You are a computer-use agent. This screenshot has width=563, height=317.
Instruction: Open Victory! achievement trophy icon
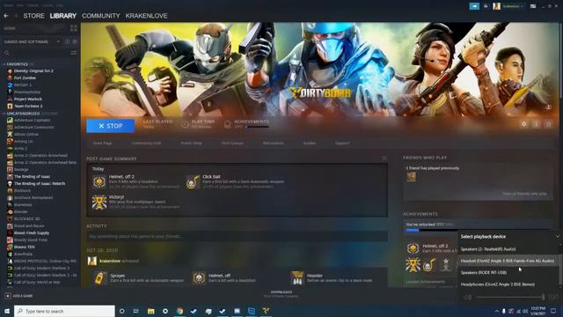[x=99, y=203]
